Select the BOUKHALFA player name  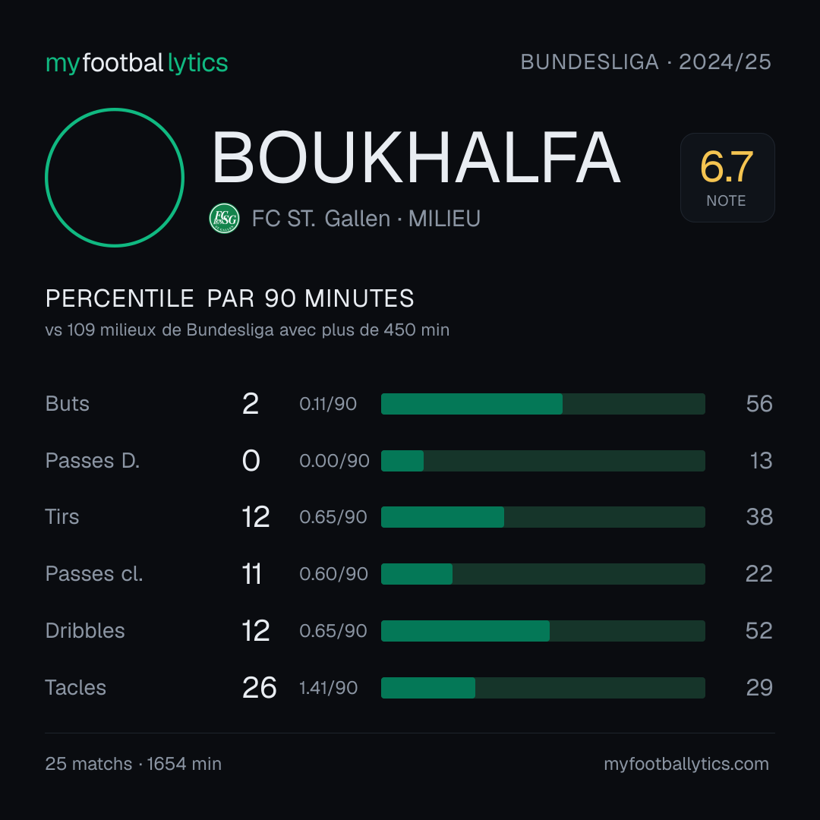[x=416, y=158]
